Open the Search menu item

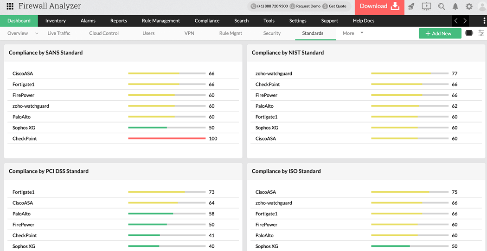(x=241, y=21)
